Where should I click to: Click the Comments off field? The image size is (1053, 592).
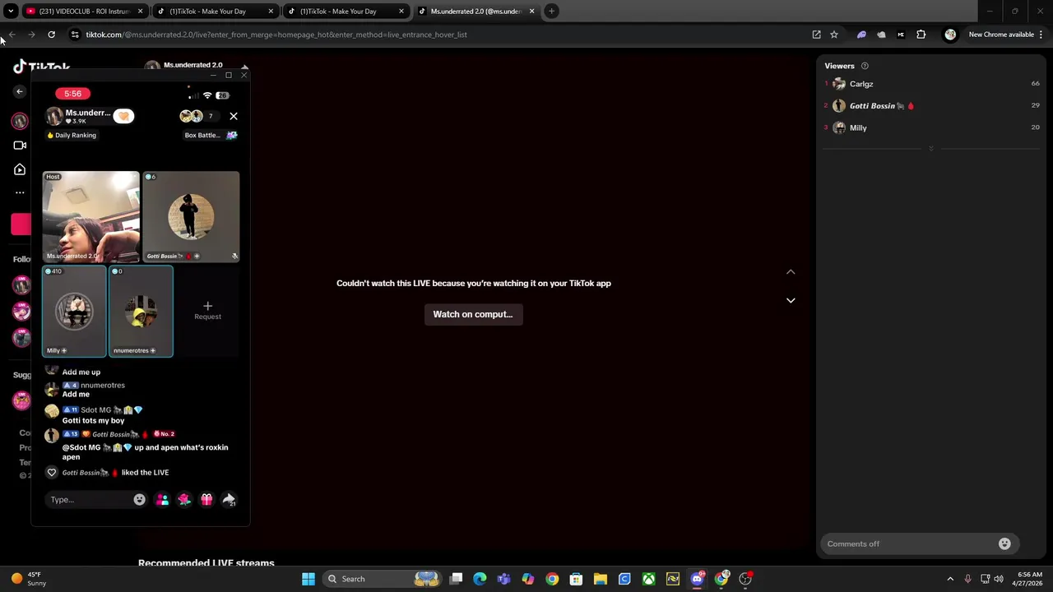pos(908,543)
